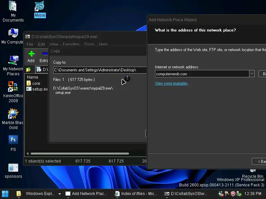Open the PS Photoshop desktop icon
Screen dimensions: 266x199
pos(13,143)
